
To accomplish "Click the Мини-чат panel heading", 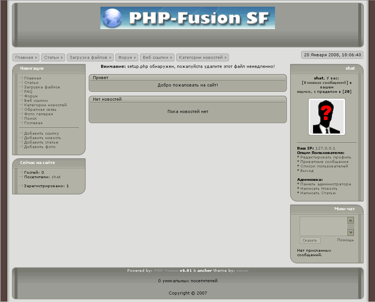I will [344, 209].
